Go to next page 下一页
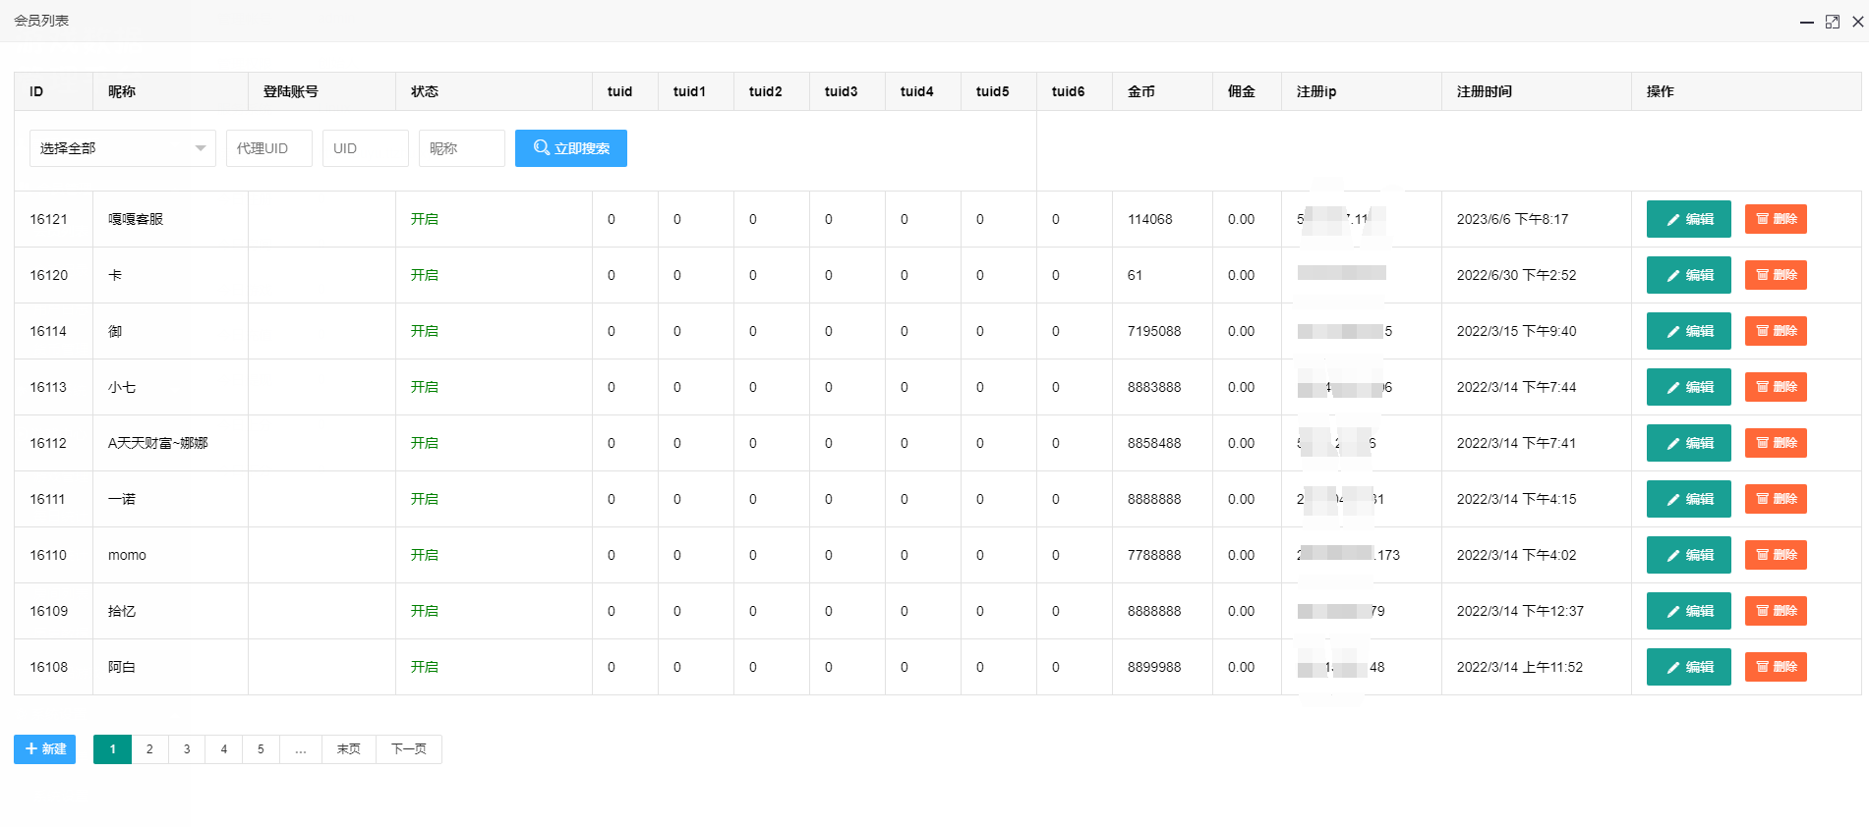The image size is (1869, 827). click(408, 749)
